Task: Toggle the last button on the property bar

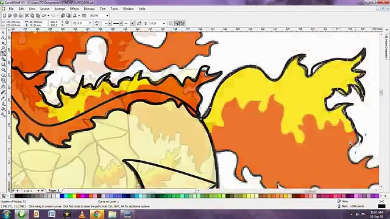Action: (182, 23)
